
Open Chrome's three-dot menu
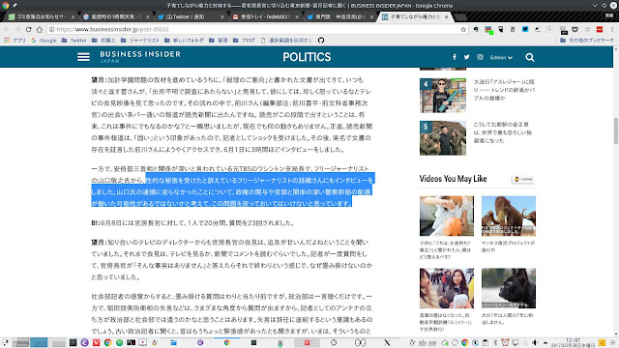612,29
